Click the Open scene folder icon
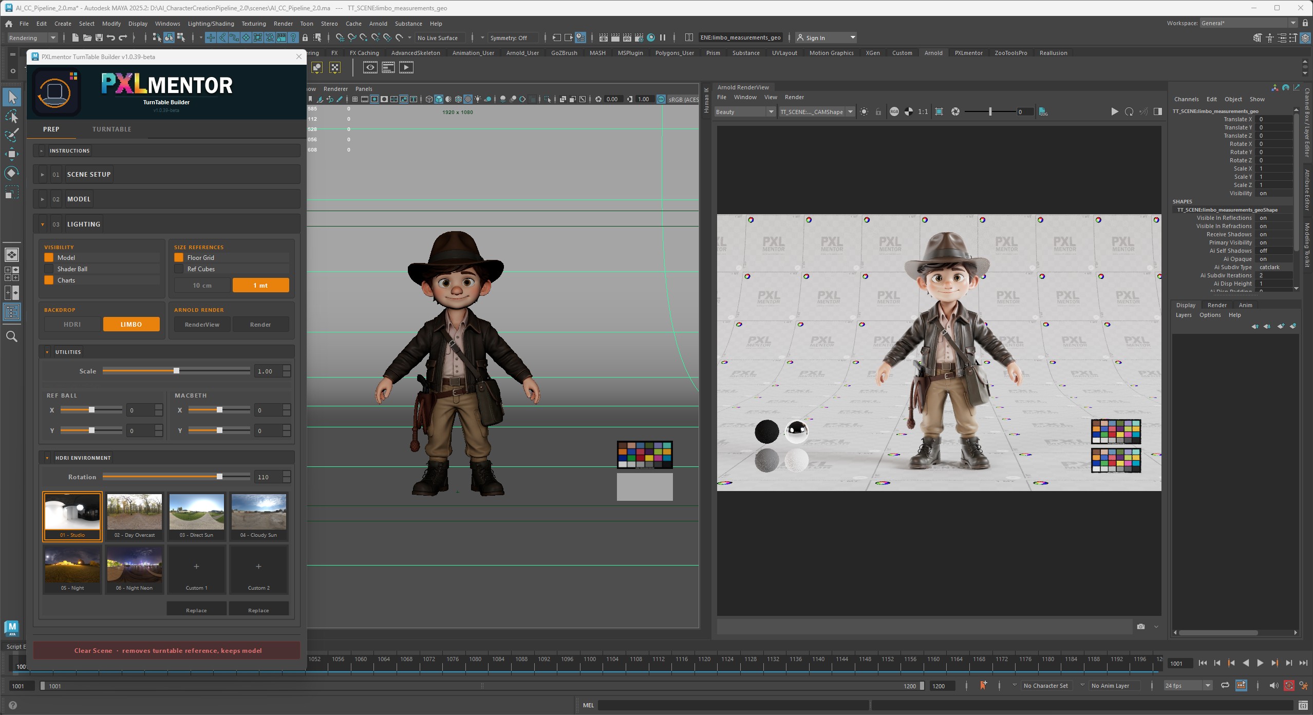The image size is (1313, 715). [x=87, y=37]
